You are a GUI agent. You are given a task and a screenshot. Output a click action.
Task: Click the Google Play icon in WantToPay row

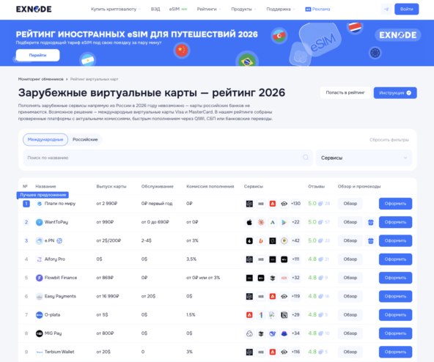(284, 222)
